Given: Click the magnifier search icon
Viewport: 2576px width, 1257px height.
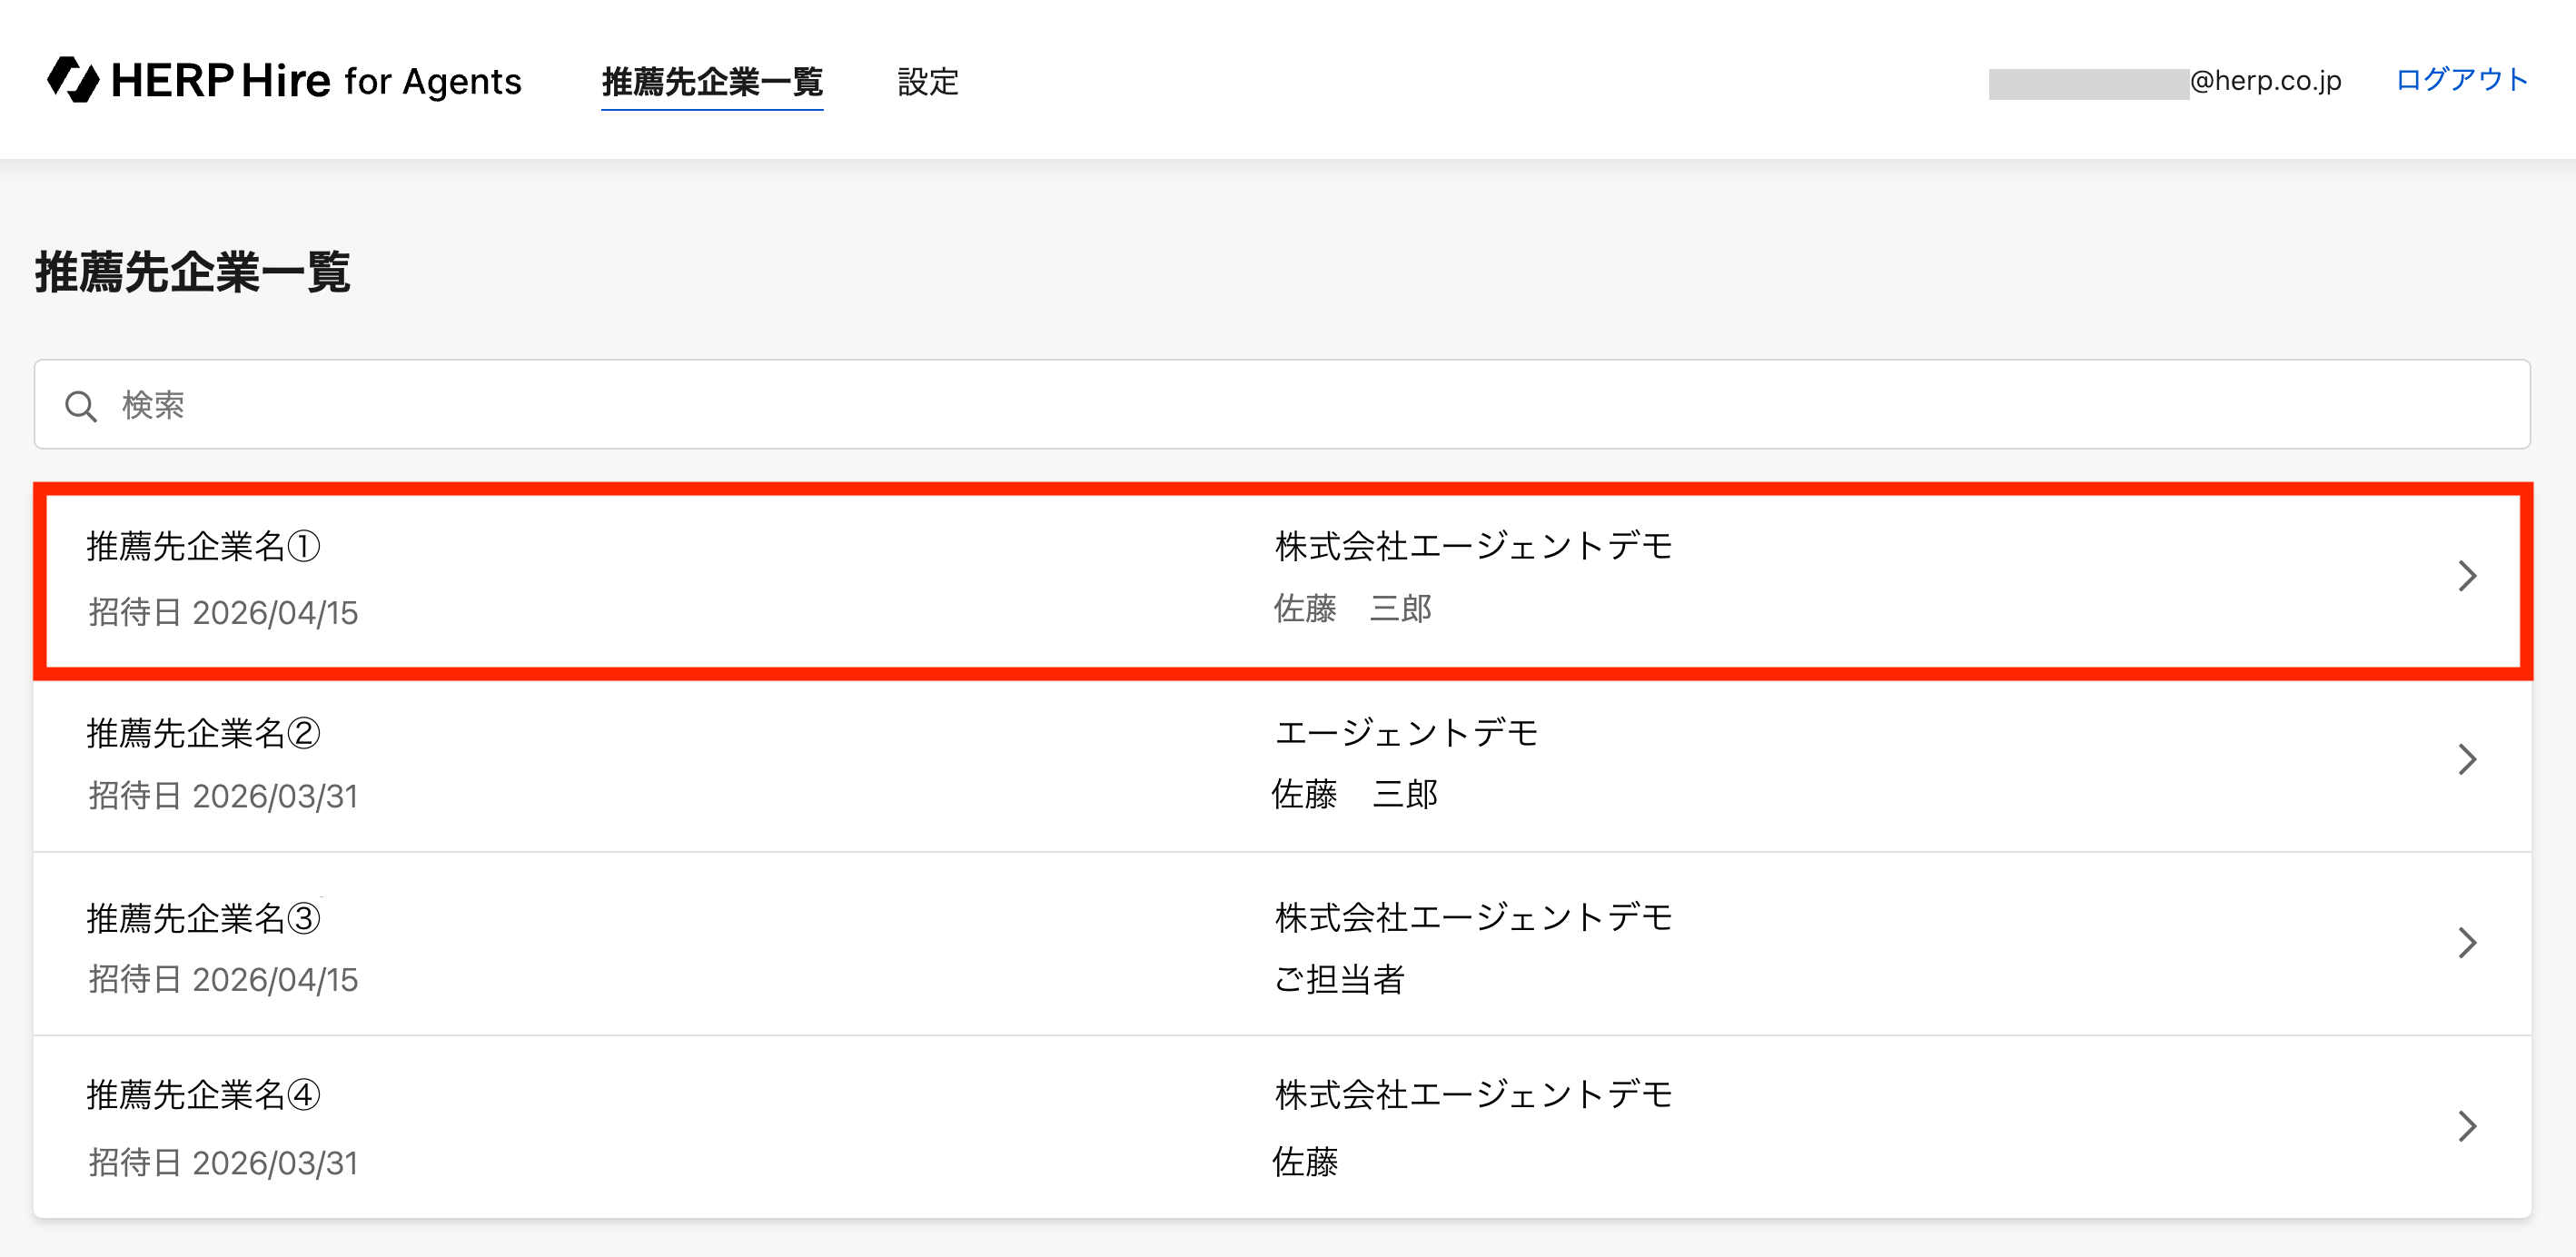Looking at the screenshot, I should pos(81,406).
